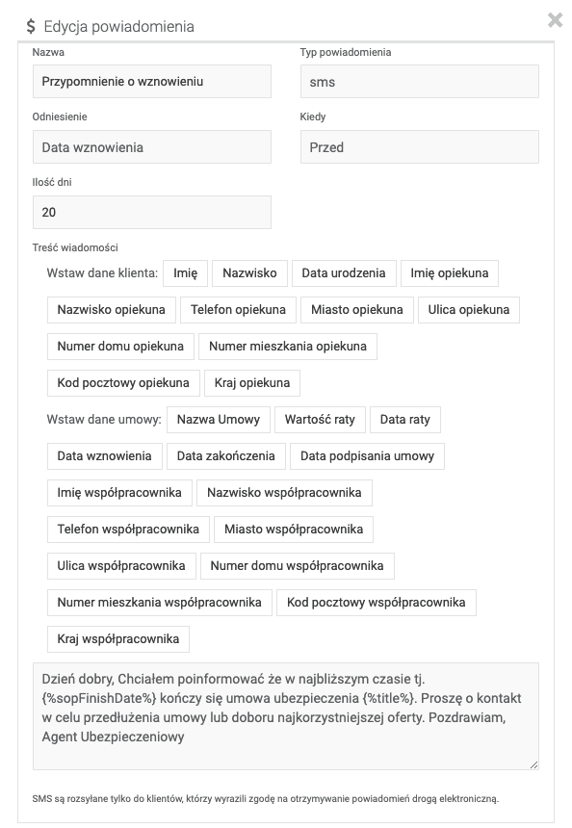572x828 pixels.
Task: Insert Telefon współpracownika tag
Action: [x=128, y=530]
